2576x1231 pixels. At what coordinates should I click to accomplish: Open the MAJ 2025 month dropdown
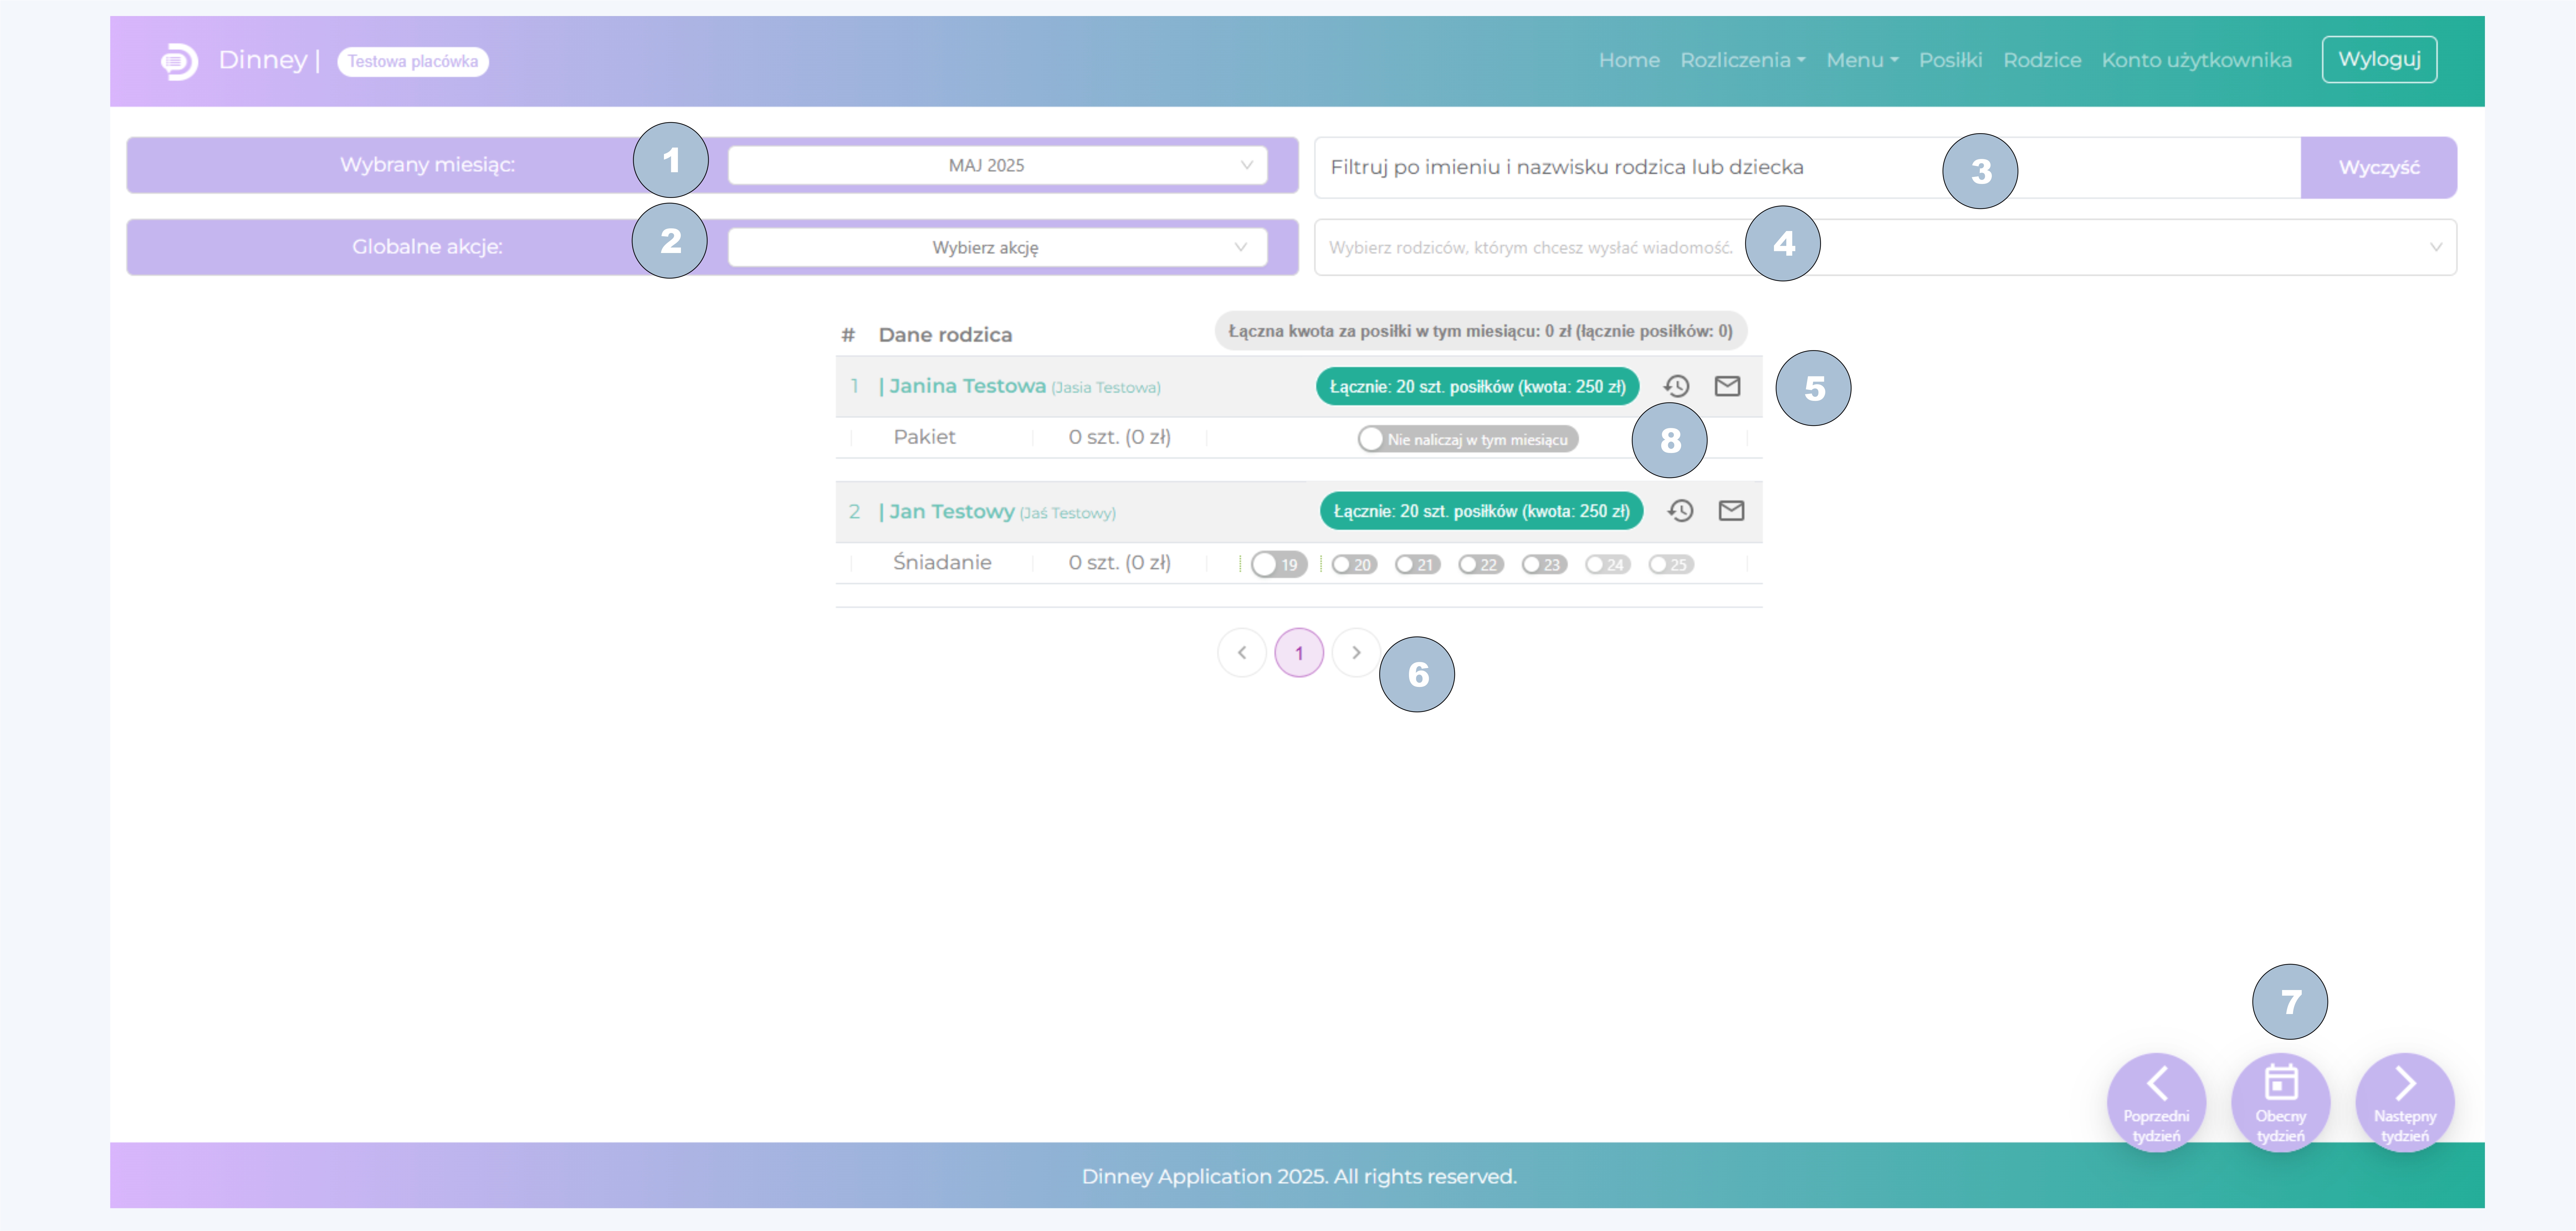point(997,165)
